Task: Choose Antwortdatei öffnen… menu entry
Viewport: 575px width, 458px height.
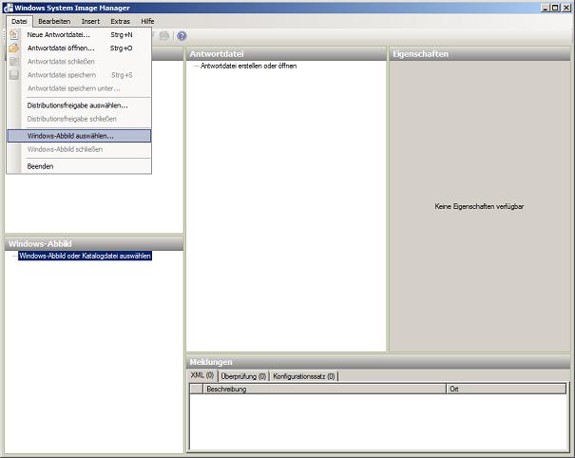Action: click(79, 48)
